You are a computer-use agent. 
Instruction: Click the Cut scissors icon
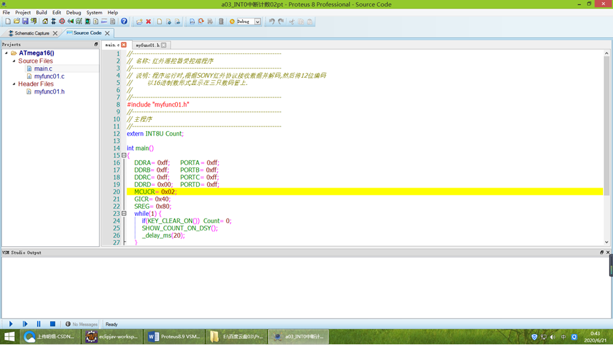tap(292, 22)
